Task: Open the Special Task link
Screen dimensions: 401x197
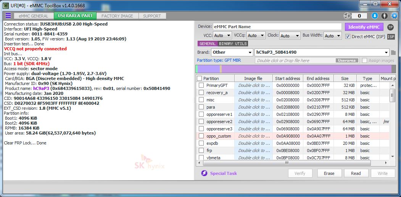Action: tap(224, 173)
